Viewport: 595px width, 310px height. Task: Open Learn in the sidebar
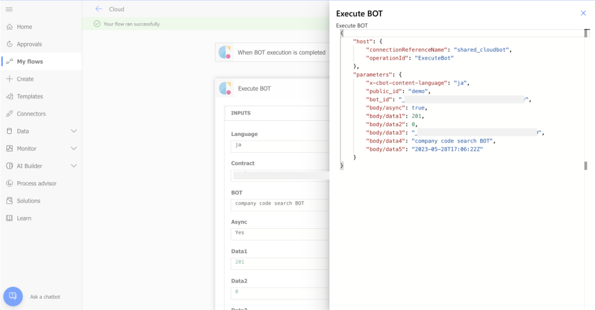coord(41,218)
